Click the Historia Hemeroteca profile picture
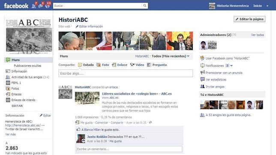 click(x=212, y=6)
